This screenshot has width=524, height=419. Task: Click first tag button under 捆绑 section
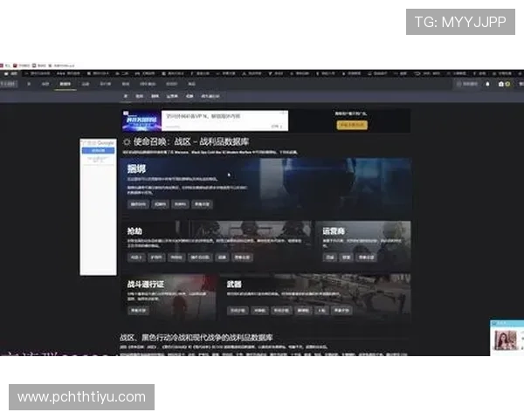(x=138, y=204)
